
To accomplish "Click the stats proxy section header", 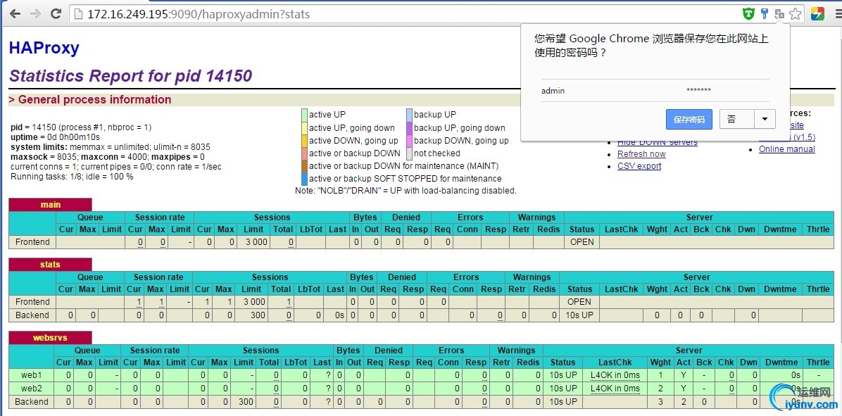I will click(51, 265).
